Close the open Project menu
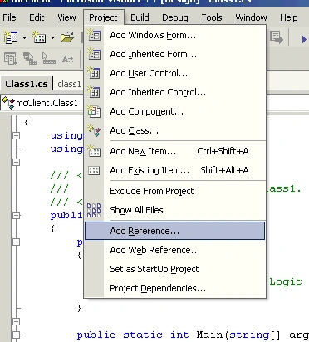 tap(103, 17)
